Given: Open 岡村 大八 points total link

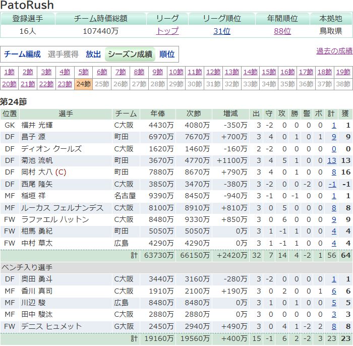Looking at the screenshot, I should pos(334,172).
